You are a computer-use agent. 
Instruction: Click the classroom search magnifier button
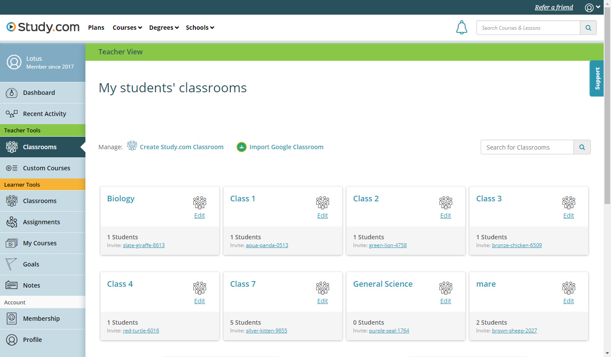[582, 147]
